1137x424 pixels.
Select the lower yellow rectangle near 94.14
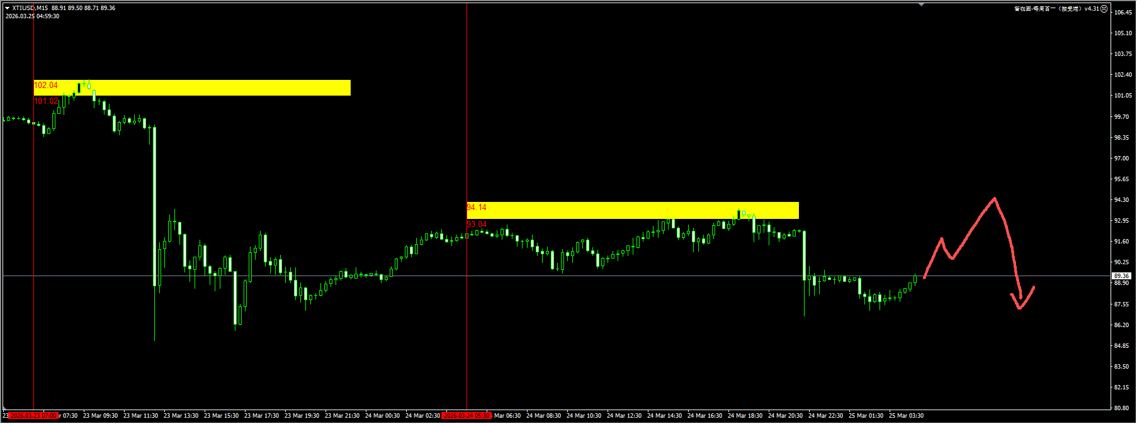[x=630, y=210]
